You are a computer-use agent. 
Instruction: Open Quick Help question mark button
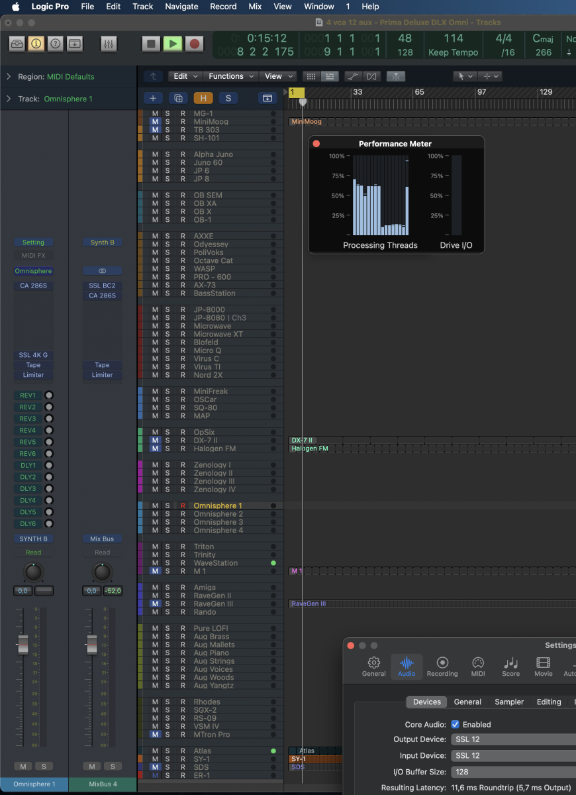(56, 44)
